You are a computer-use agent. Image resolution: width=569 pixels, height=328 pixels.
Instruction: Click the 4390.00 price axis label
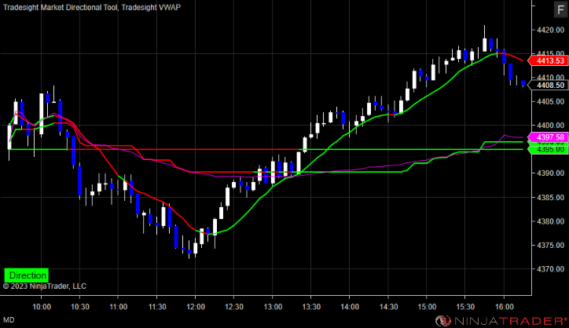pyautogui.click(x=550, y=173)
